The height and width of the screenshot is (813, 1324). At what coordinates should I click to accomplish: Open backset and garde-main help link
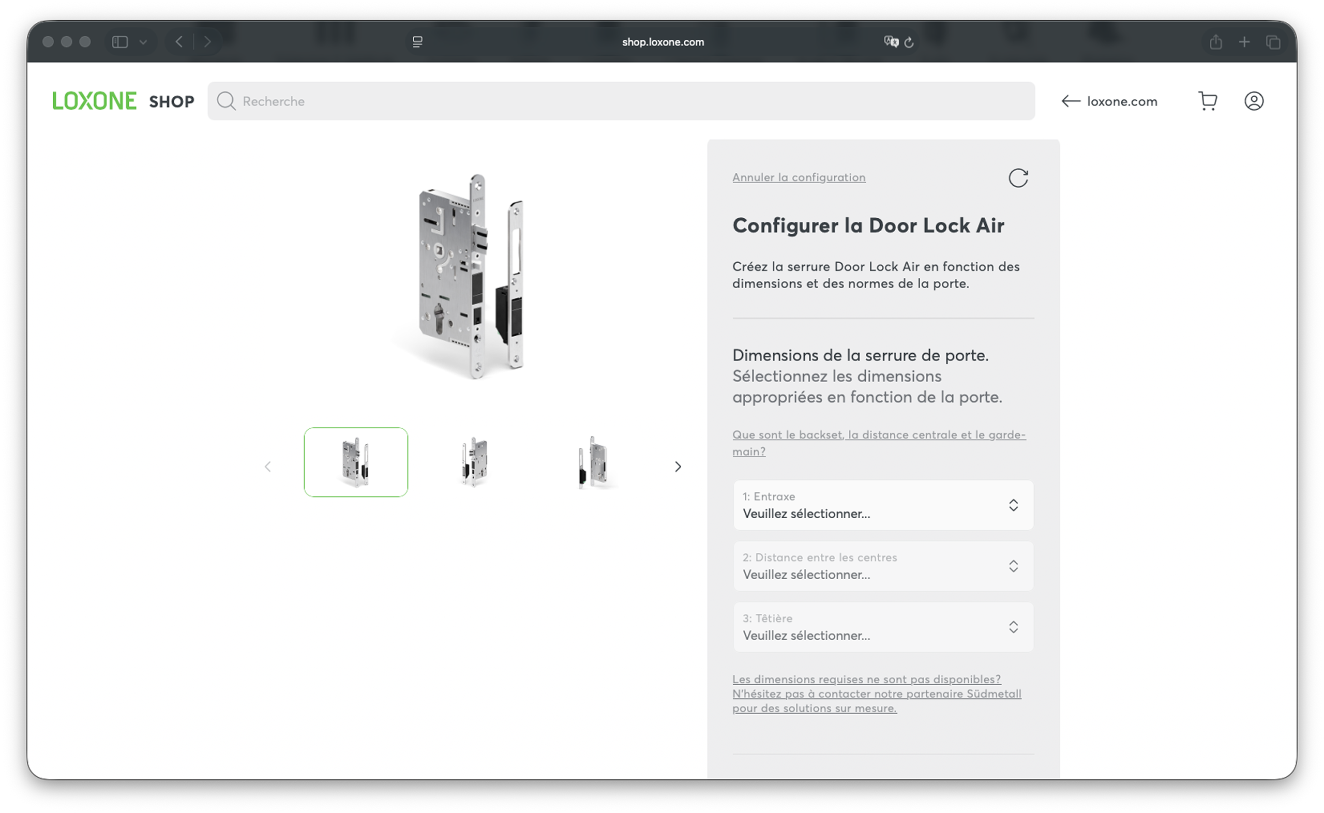(878, 442)
